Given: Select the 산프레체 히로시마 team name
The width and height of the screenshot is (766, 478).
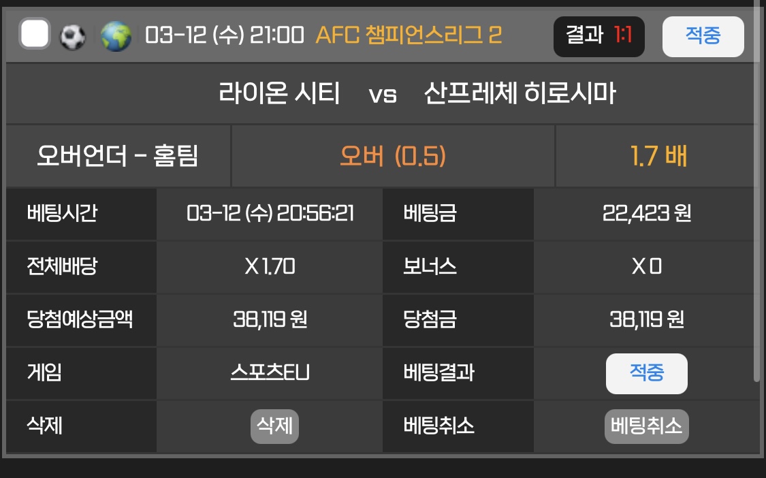Looking at the screenshot, I should (519, 93).
